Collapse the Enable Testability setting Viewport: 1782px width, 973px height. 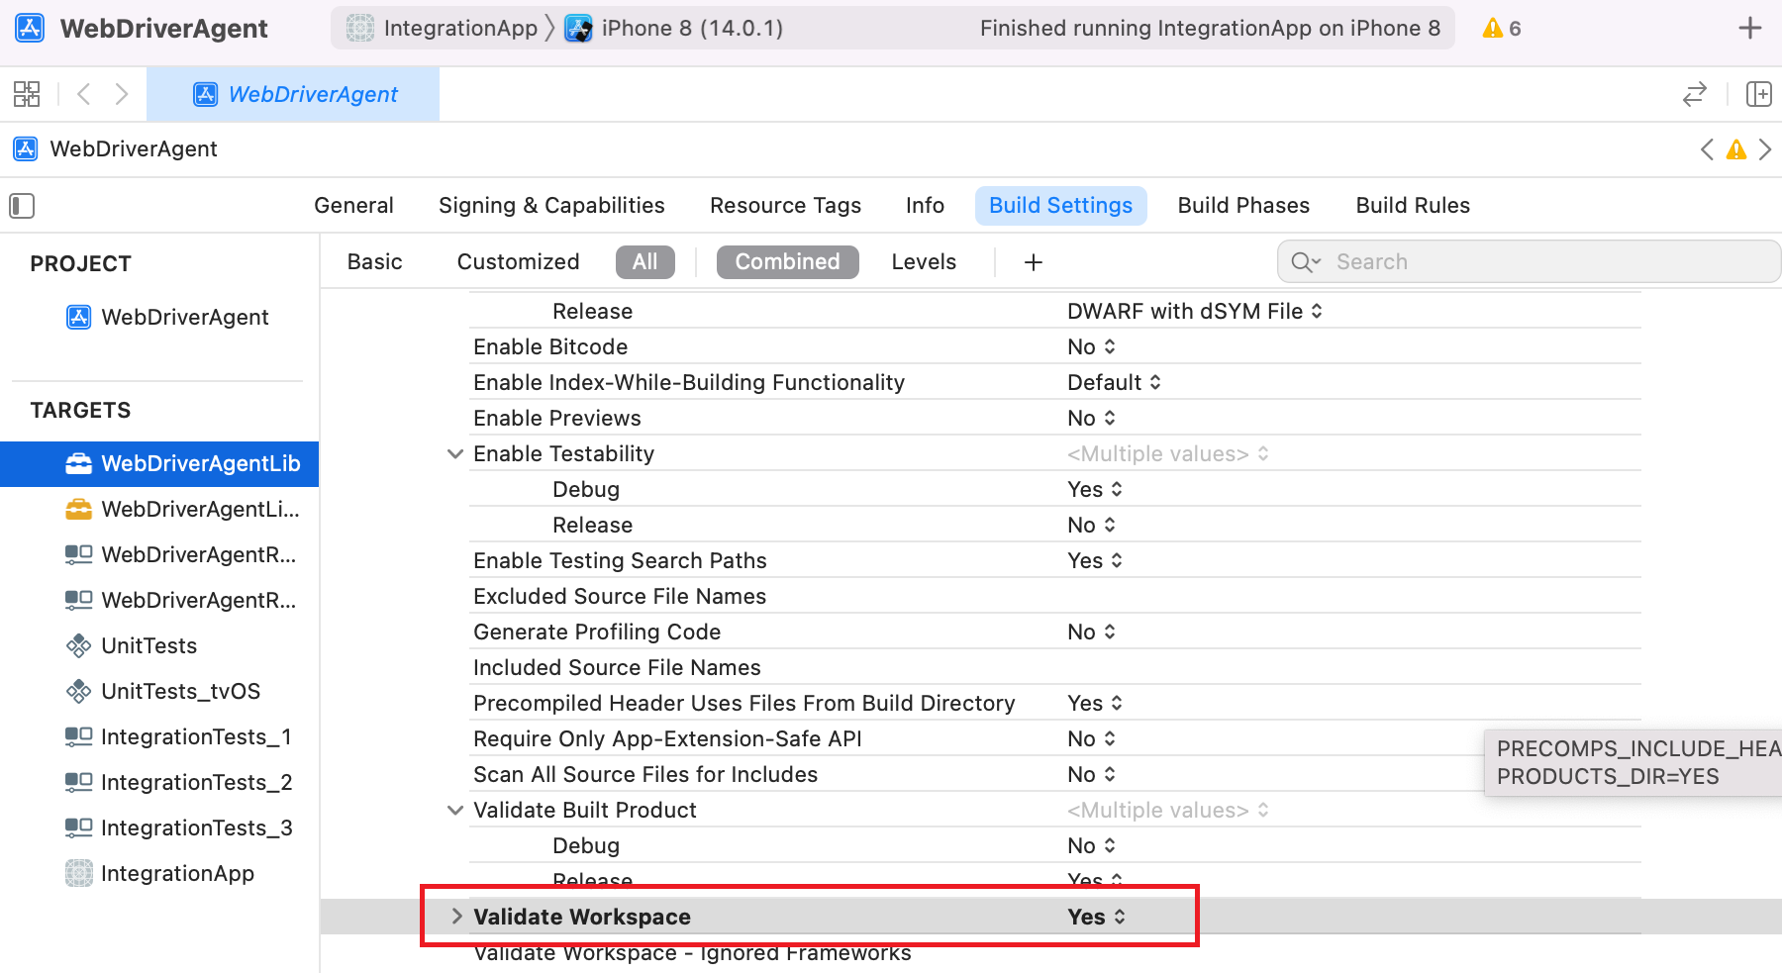(x=455, y=454)
